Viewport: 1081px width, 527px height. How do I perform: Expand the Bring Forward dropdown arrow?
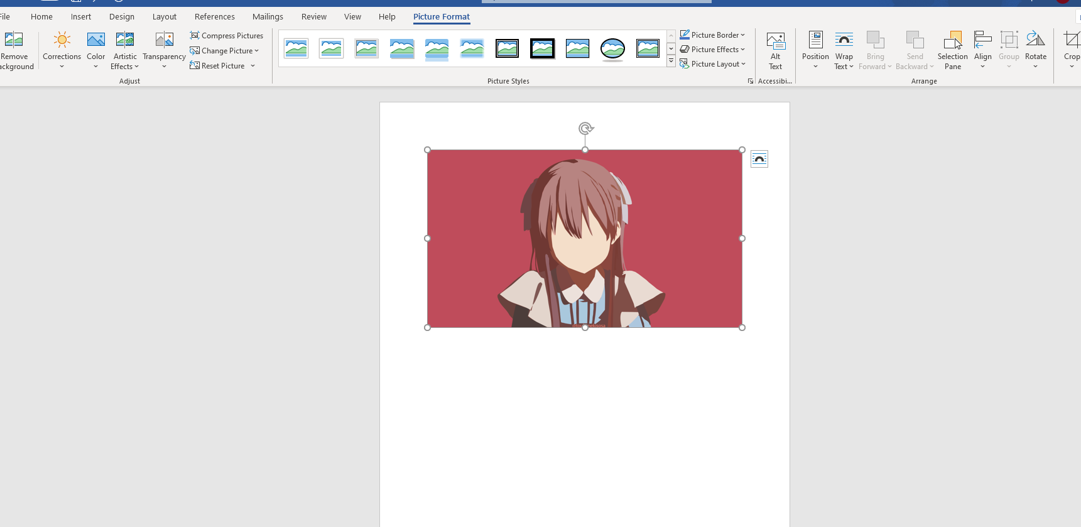889,67
